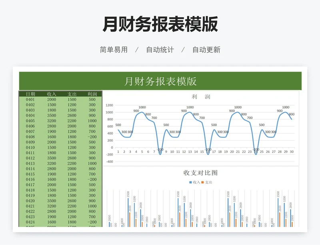The width and height of the screenshot is (320, 245).
Task: Click the date cell 0418
Action: coord(30,190)
